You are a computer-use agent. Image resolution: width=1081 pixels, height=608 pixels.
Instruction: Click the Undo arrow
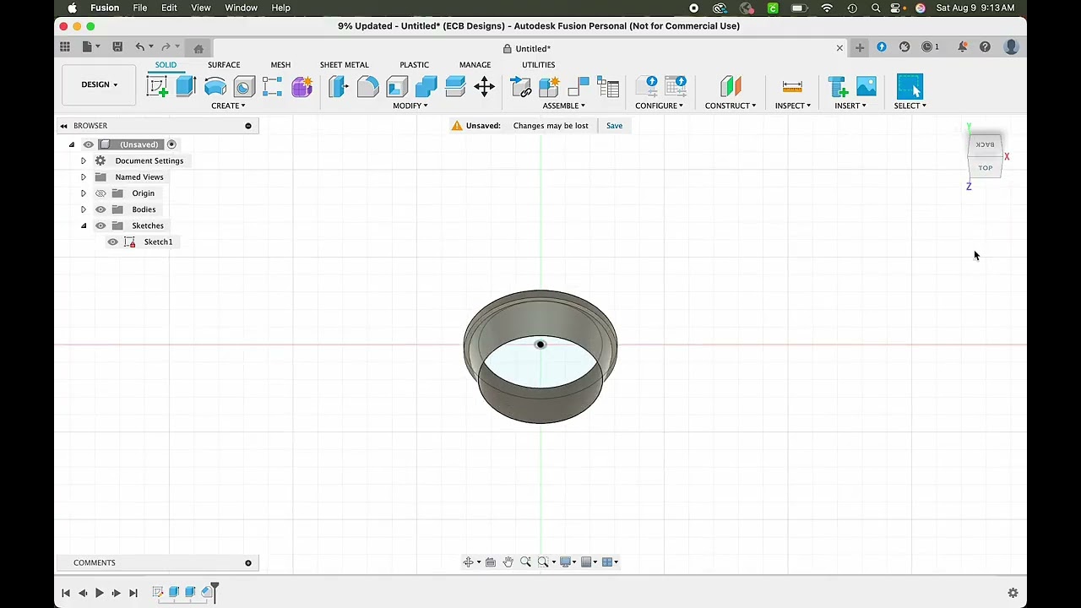point(139,47)
